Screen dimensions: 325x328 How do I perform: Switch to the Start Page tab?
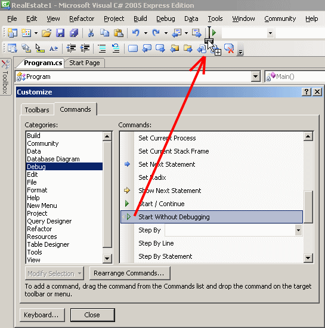[84, 63]
